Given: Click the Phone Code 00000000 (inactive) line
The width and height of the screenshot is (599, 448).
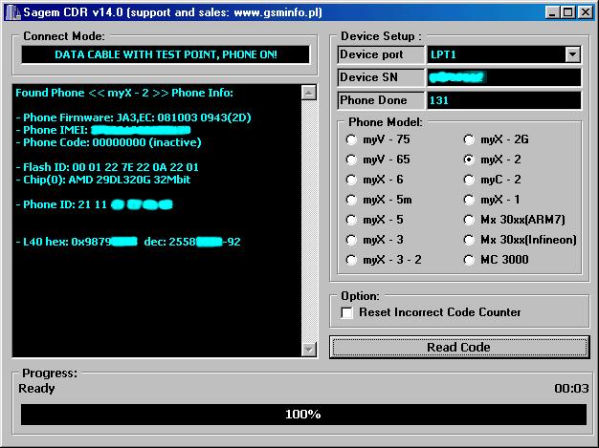Looking at the screenshot, I should pyautogui.click(x=108, y=142).
